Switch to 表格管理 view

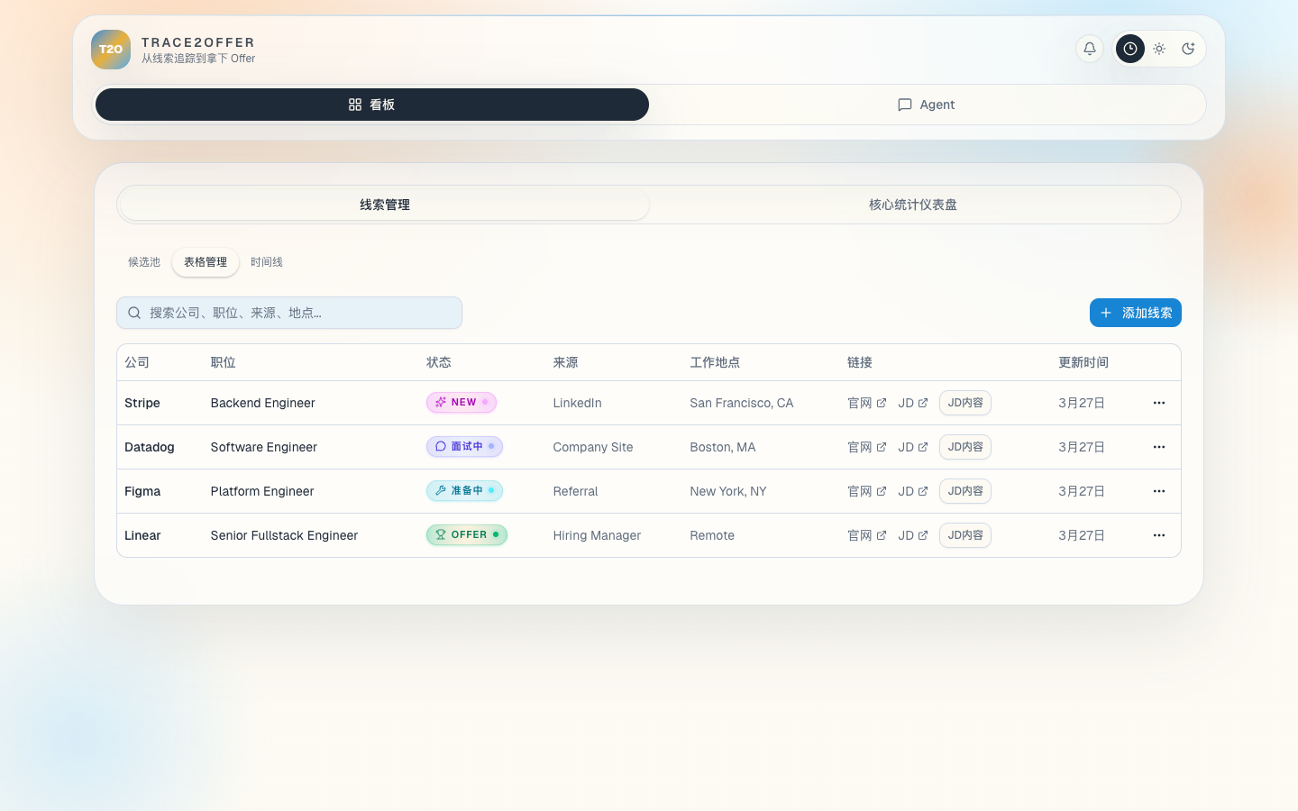(206, 262)
